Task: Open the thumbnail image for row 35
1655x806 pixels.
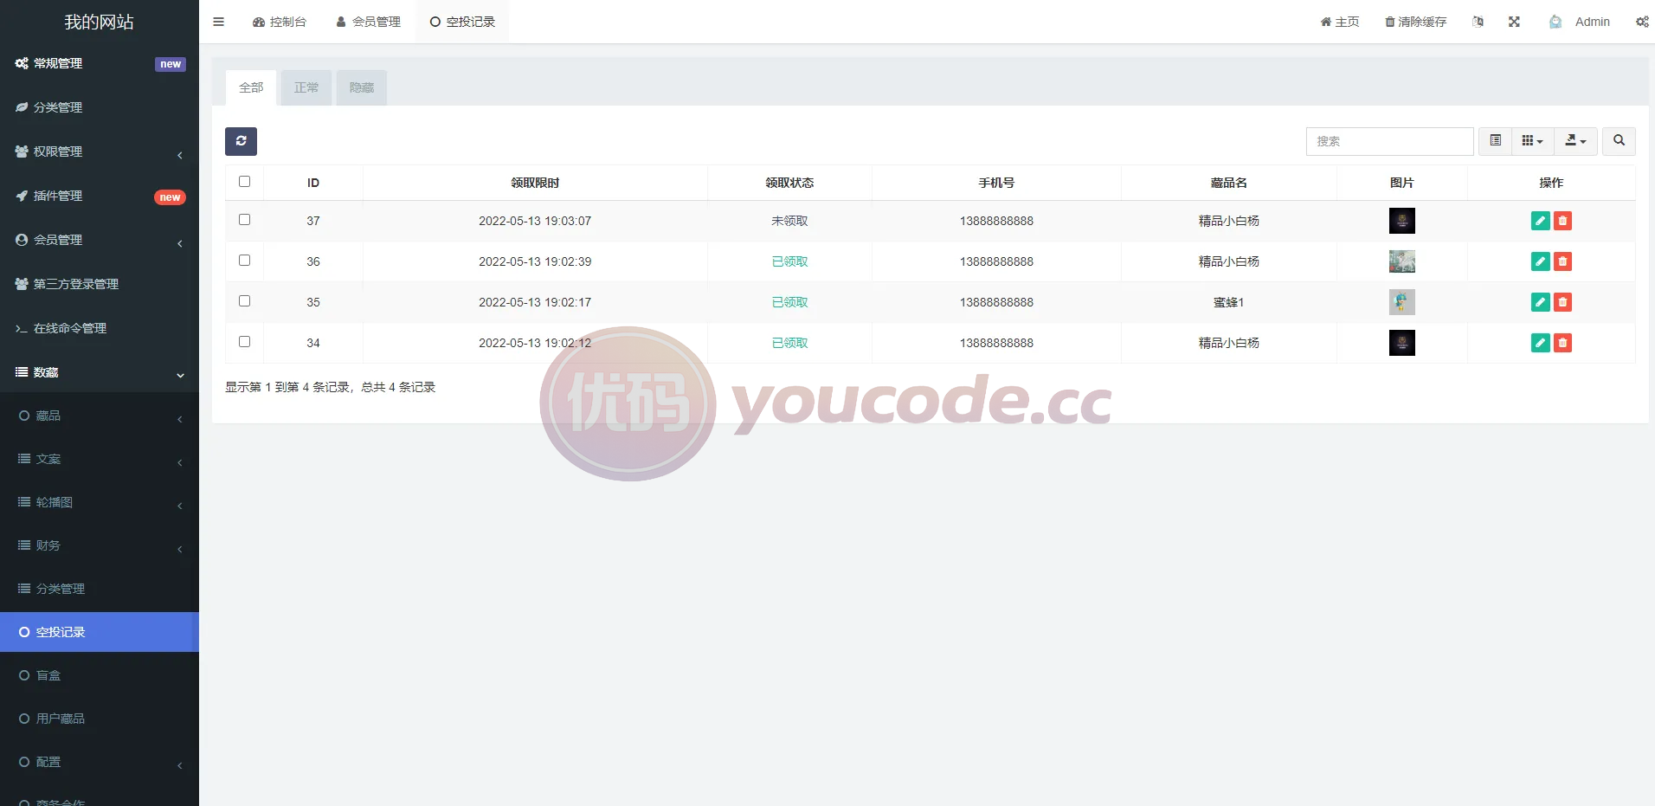Action: (1402, 302)
